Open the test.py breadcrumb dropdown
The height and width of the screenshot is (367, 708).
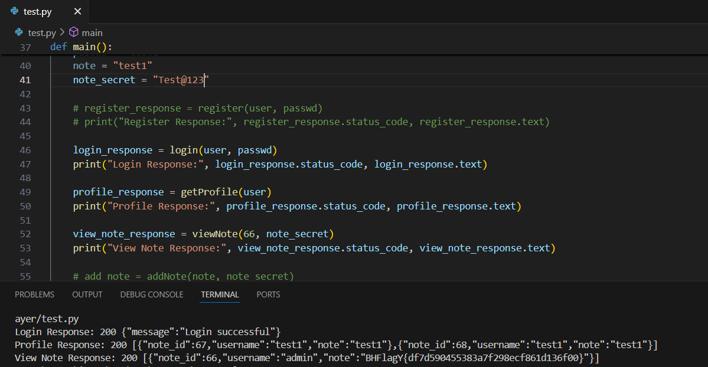[41, 32]
